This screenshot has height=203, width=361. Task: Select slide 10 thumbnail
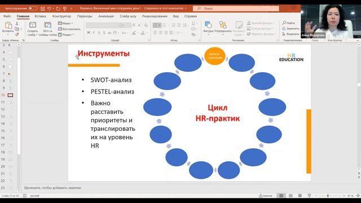tap(10, 95)
